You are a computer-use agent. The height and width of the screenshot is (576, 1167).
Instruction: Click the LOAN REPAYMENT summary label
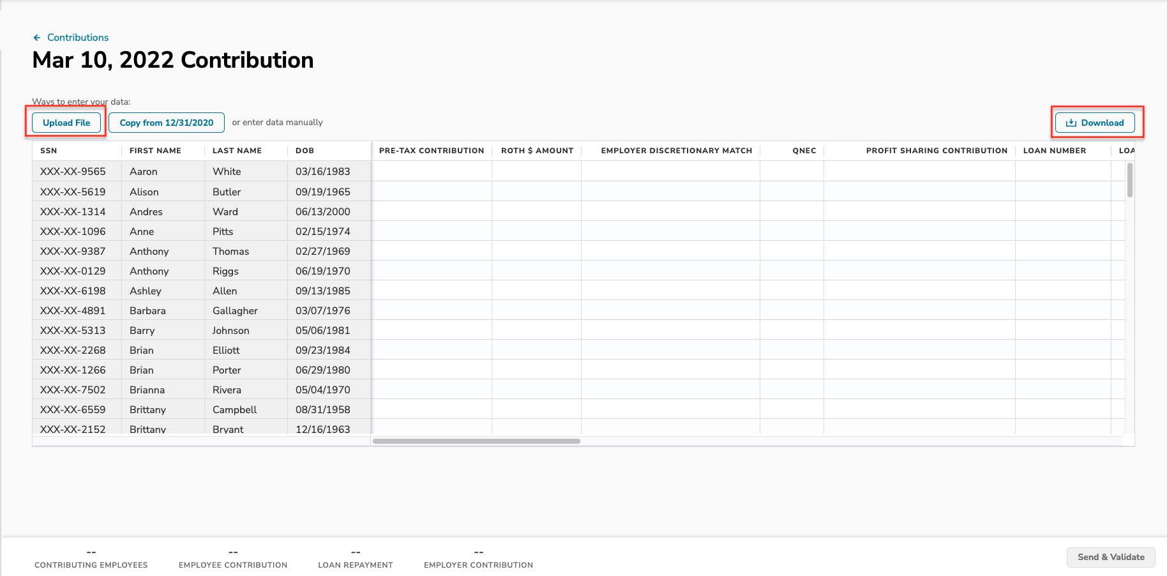(x=356, y=565)
